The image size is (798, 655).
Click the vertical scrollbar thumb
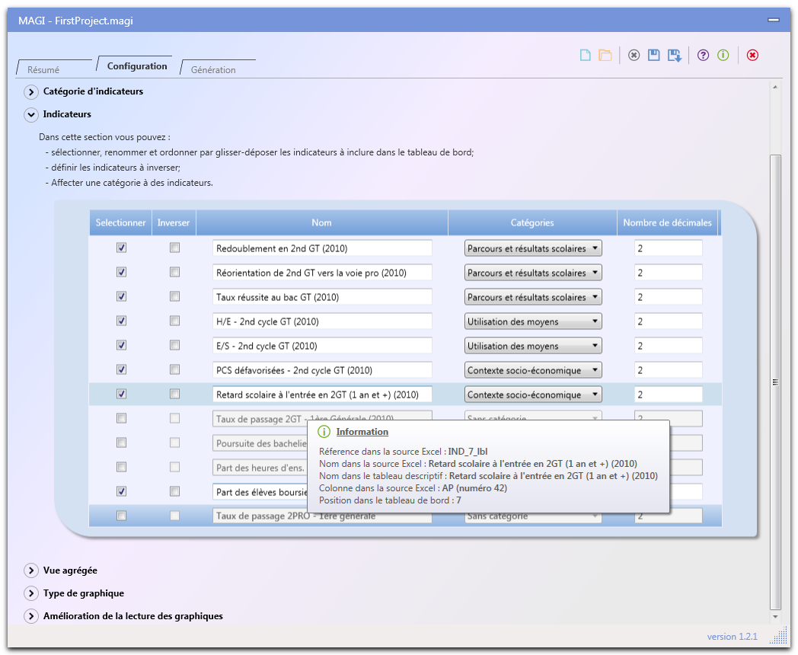[x=775, y=381]
